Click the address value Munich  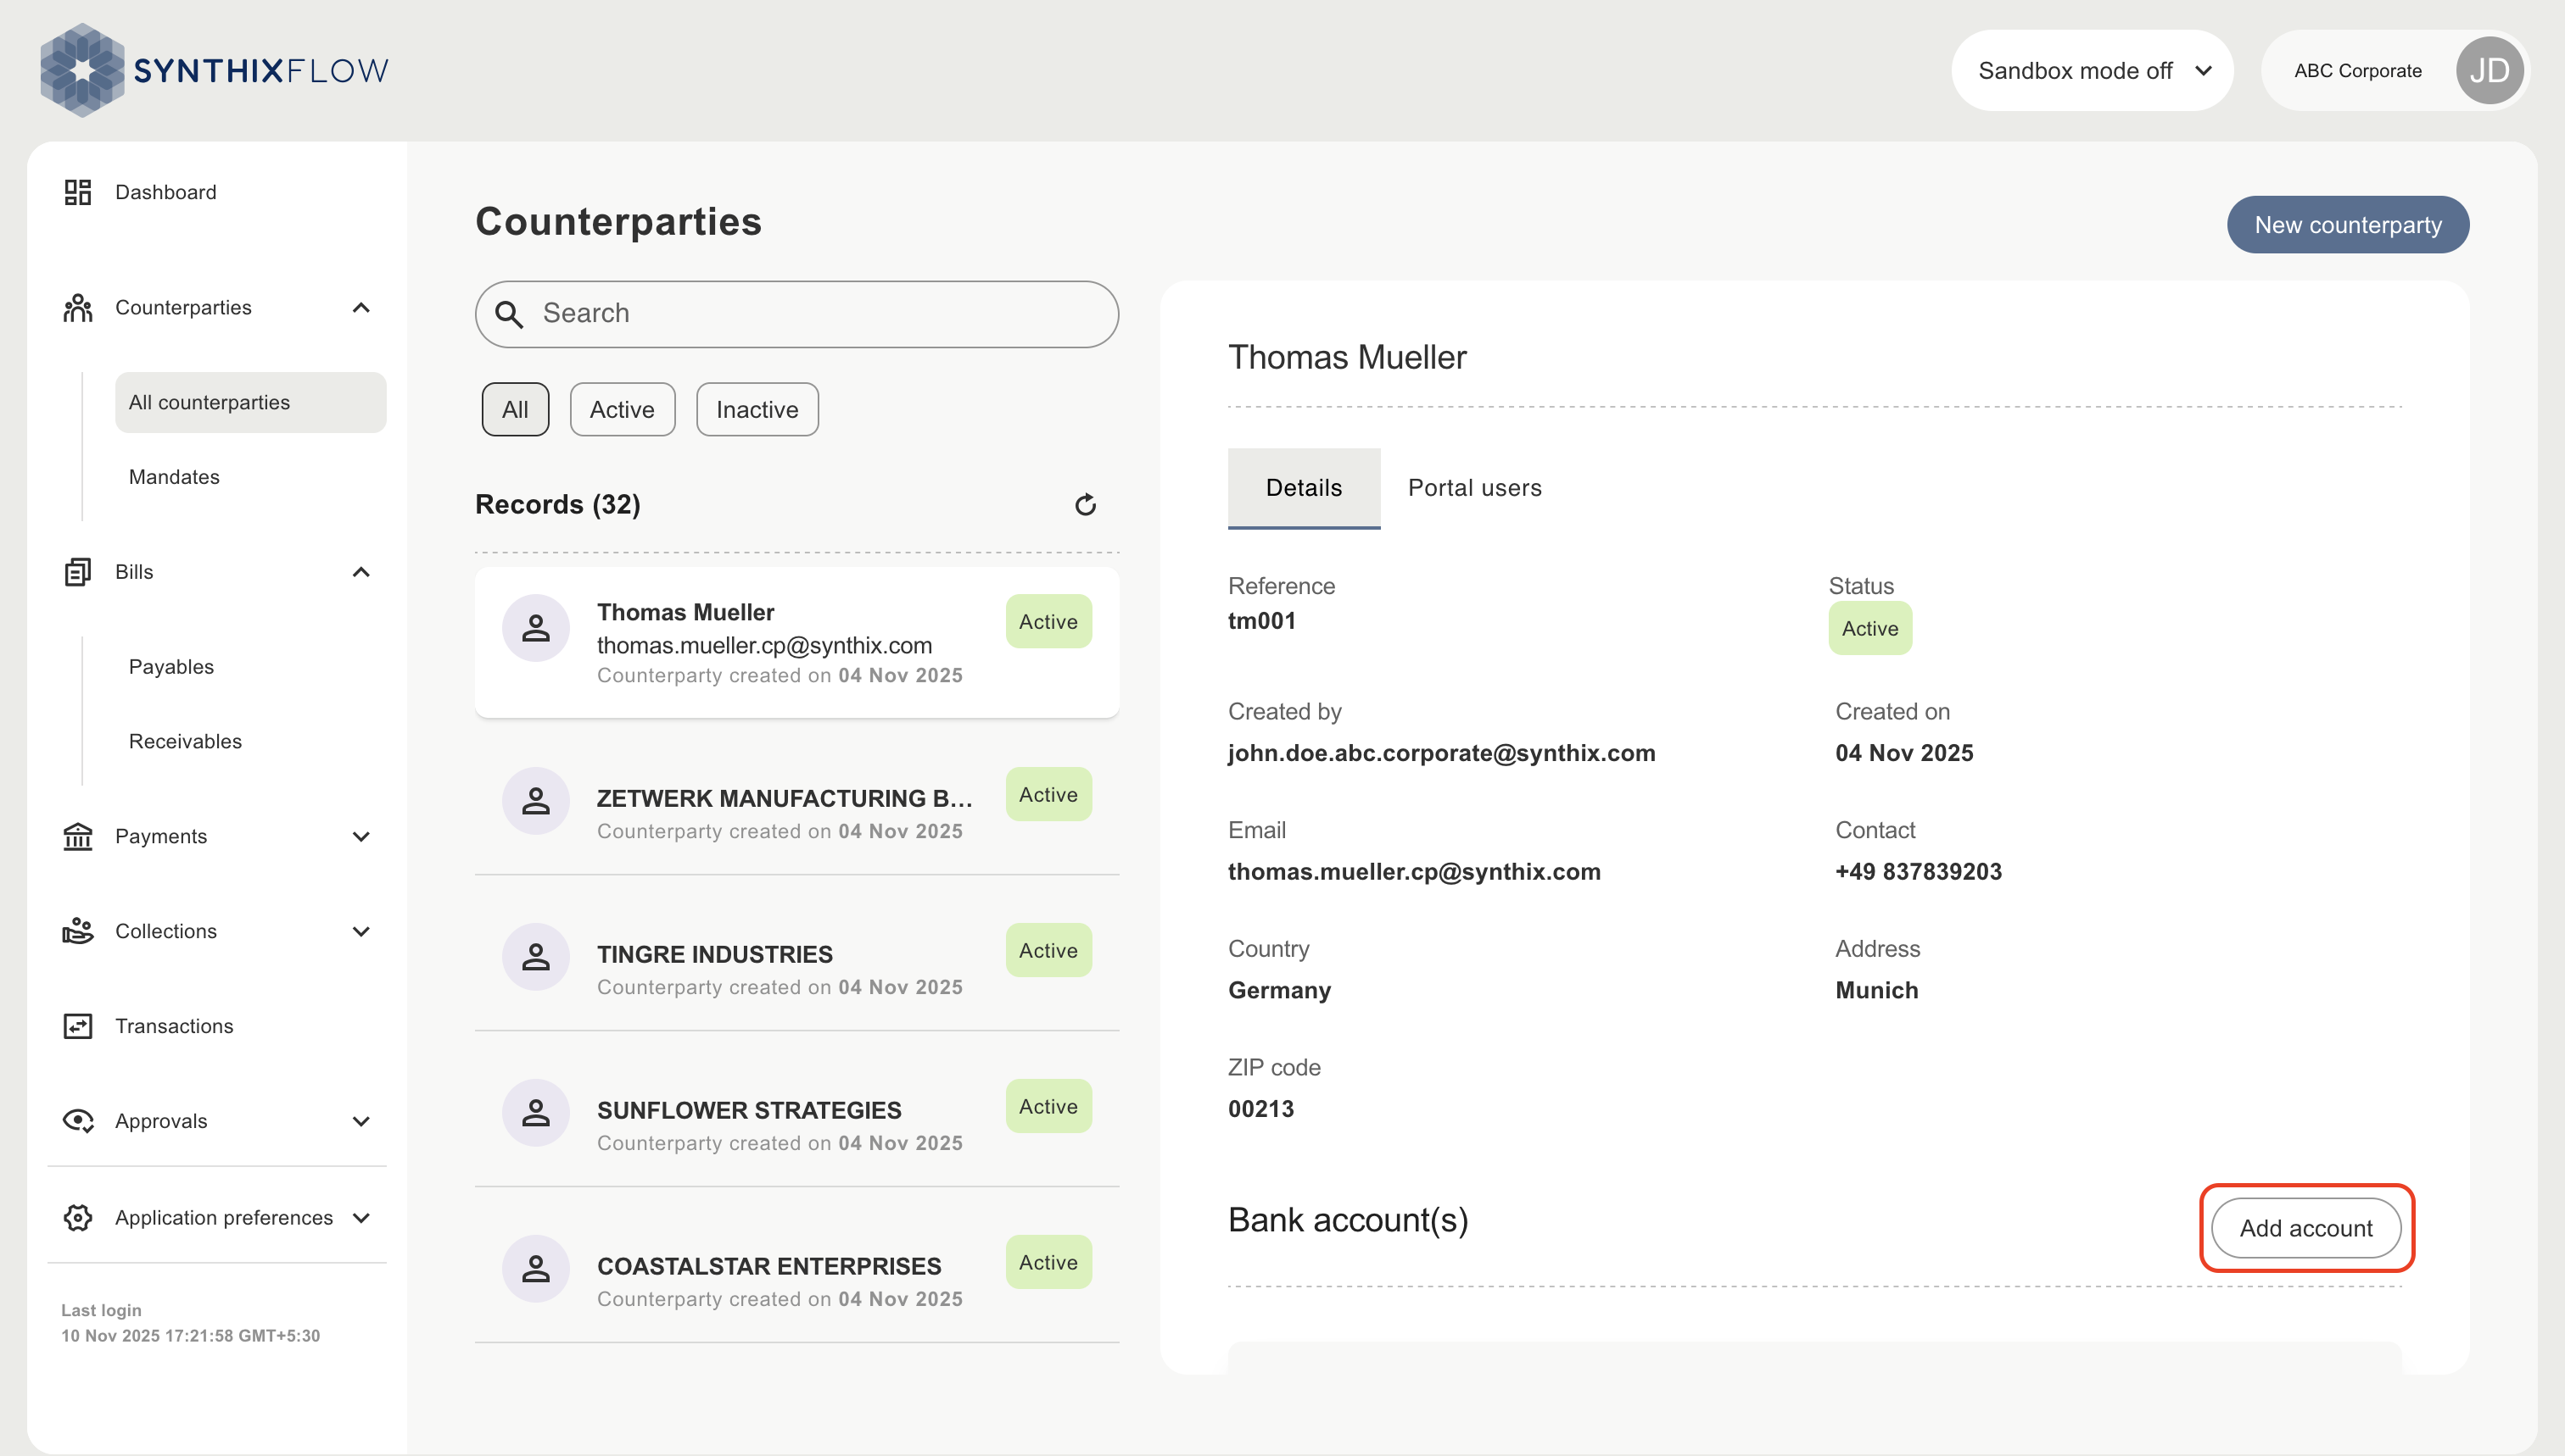1876,990
